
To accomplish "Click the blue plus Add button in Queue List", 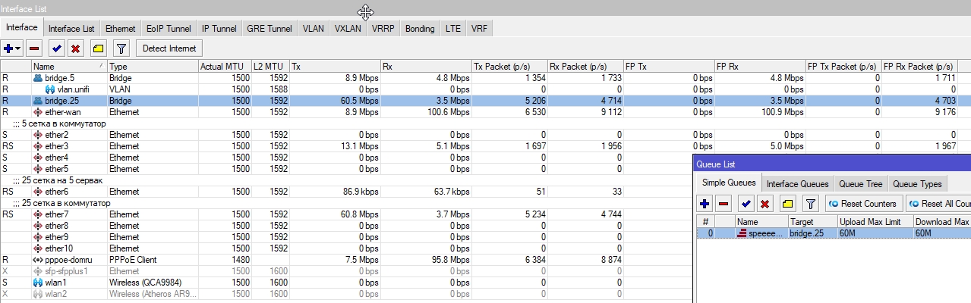I will coord(705,203).
